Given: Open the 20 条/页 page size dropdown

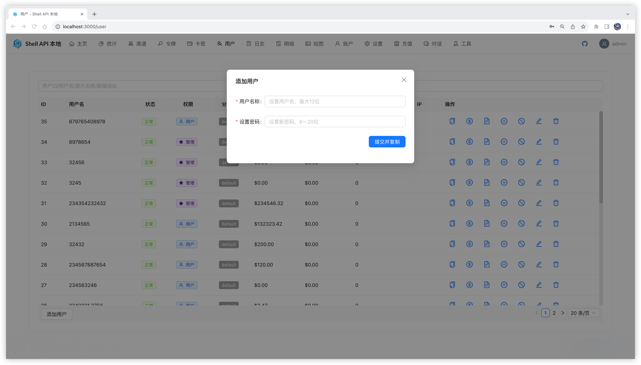Looking at the screenshot, I should 583,313.
